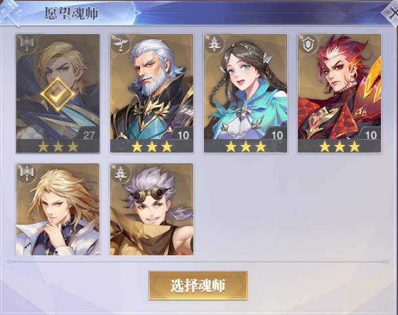Screen dimensions: 398x315
Task: Click the hammer emblem beside 愿望魂师 title
Action: tap(10, 13)
